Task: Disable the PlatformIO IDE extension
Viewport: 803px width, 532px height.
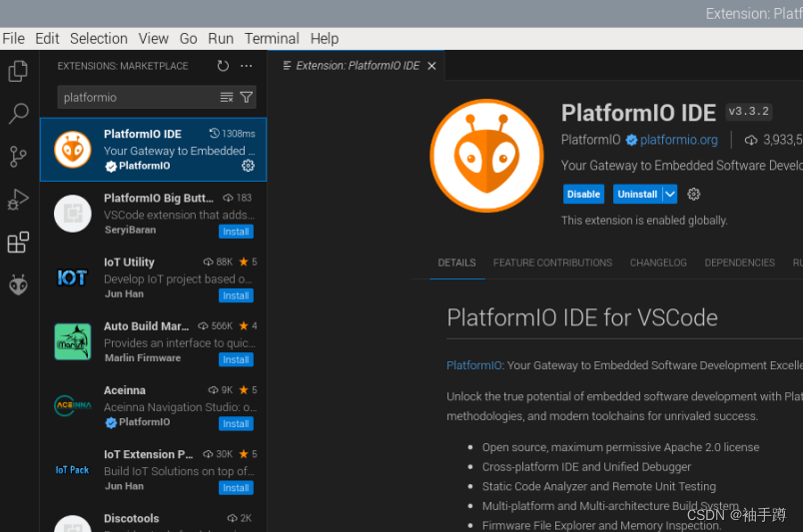Action: [583, 194]
